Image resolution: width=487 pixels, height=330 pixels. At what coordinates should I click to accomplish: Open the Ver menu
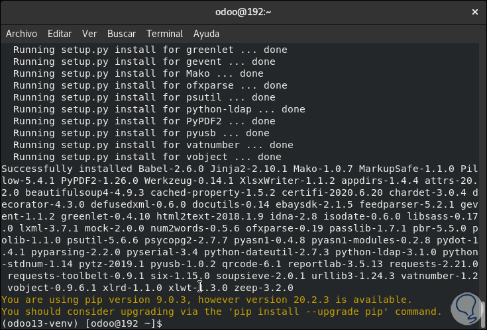pos(89,33)
